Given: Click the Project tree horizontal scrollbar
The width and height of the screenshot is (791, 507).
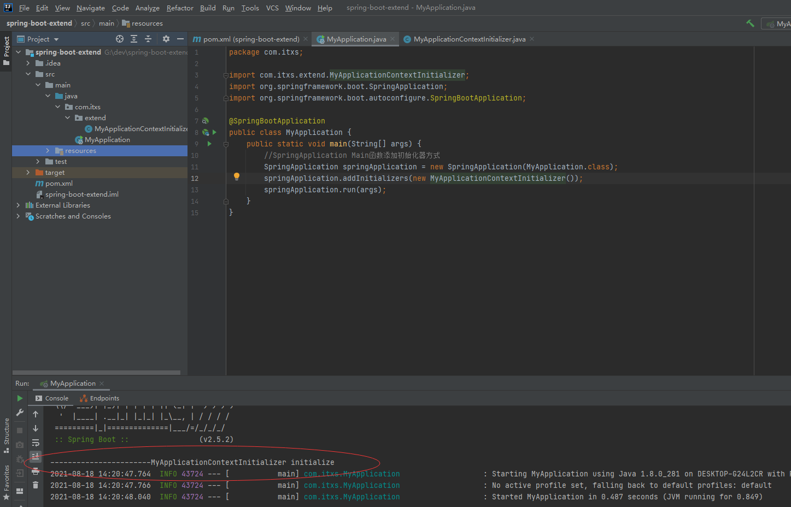Looking at the screenshot, I should [x=96, y=373].
